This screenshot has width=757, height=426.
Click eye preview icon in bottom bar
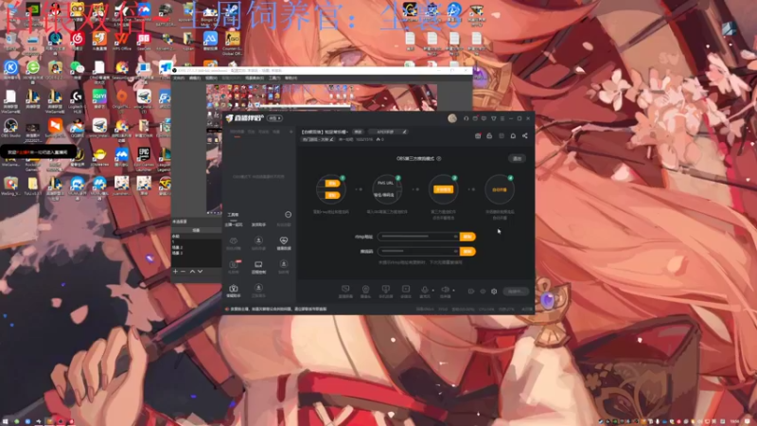point(483,292)
